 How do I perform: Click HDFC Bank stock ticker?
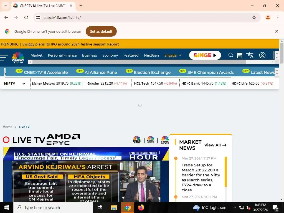tap(204, 83)
